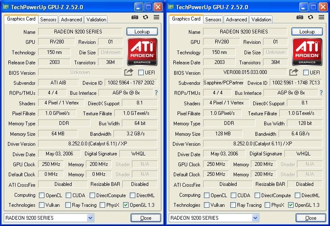The width and height of the screenshot is (330, 226).
Task: Toggle OpenGL 1.3 checkbox in right window
Action: (291, 205)
